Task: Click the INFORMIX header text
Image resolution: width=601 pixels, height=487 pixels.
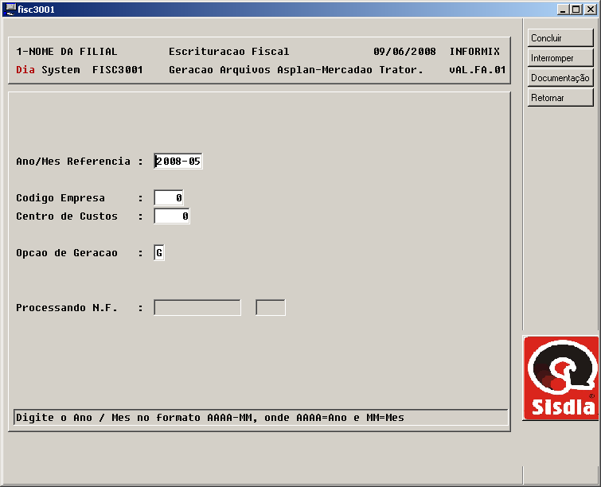Action: pyautogui.click(x=475, y=52)
